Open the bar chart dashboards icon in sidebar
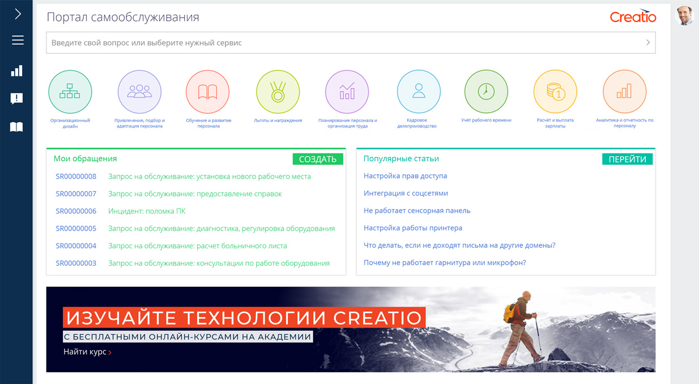Image resolution: width=699 pixels, height=384 pixels. point(17,71)
